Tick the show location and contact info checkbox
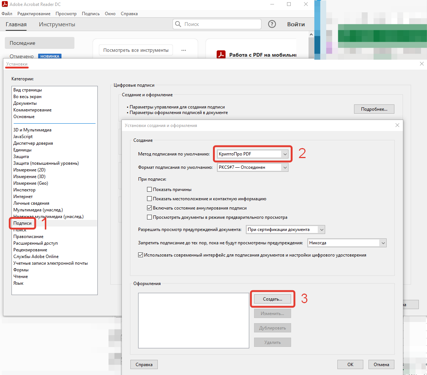Screen dimensions: 427x375 149,199
